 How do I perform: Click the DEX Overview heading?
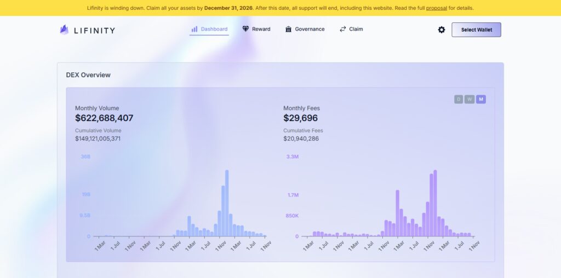(x=88, y=75)
